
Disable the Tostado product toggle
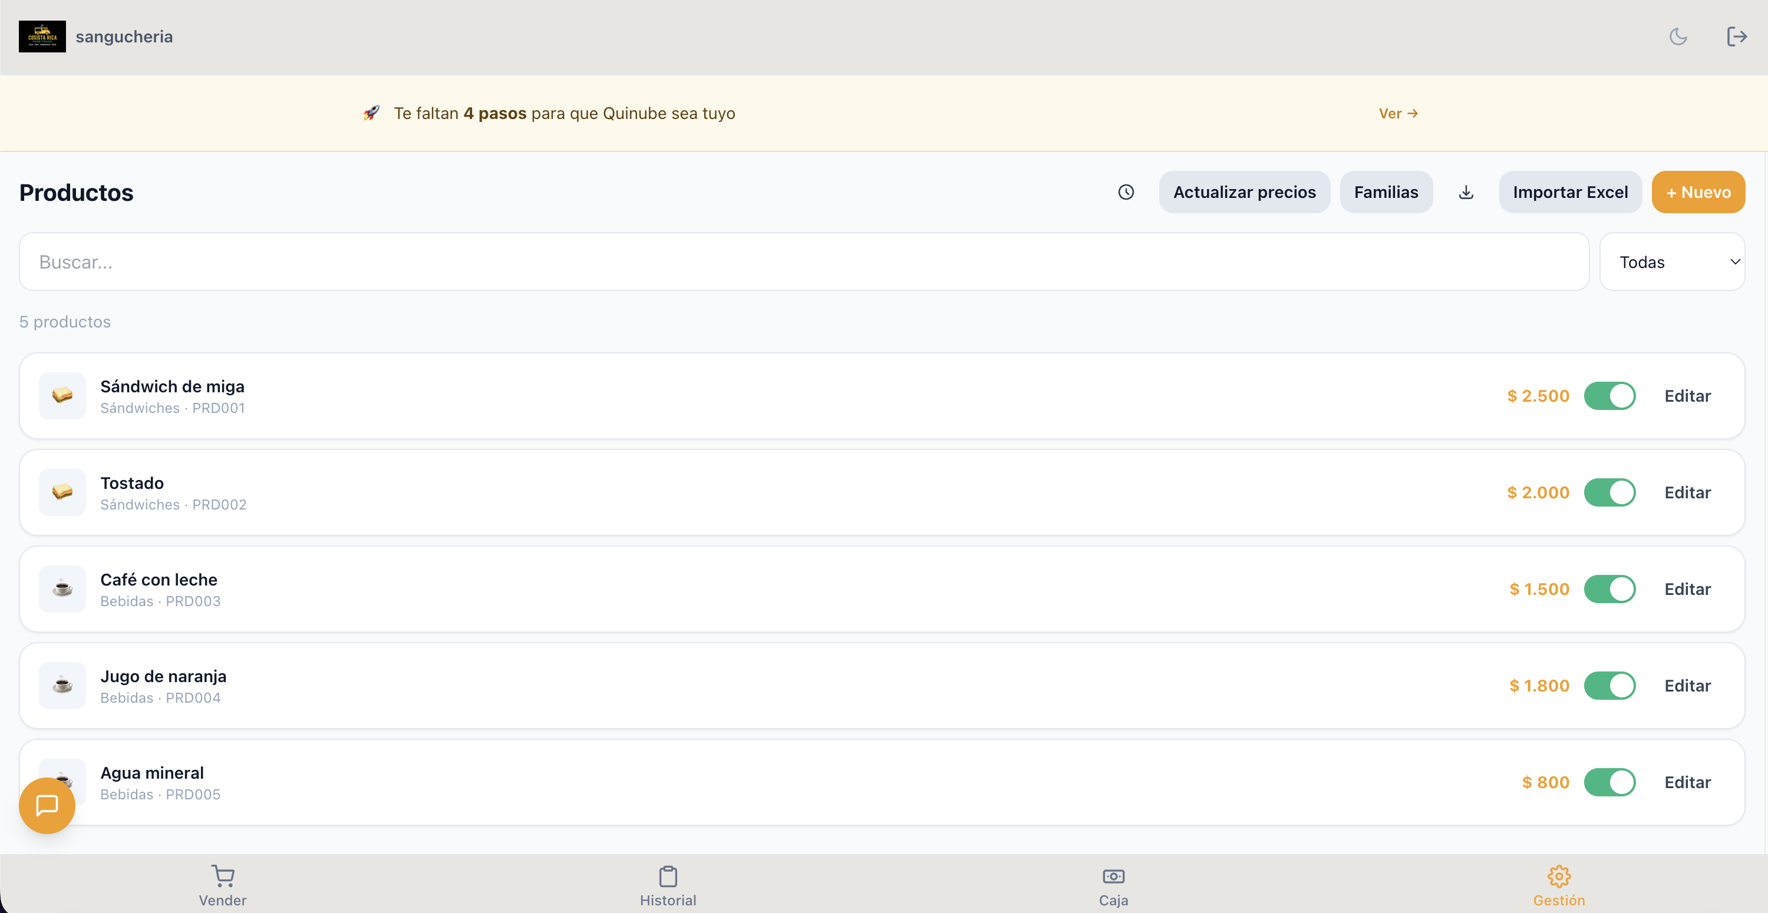click(x=1609, y=492)
